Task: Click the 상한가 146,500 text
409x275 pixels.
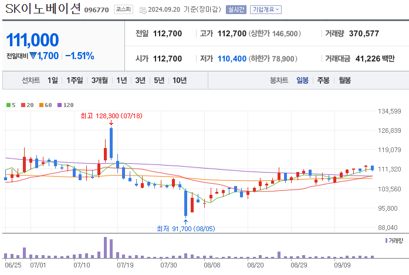Action: 275,33
